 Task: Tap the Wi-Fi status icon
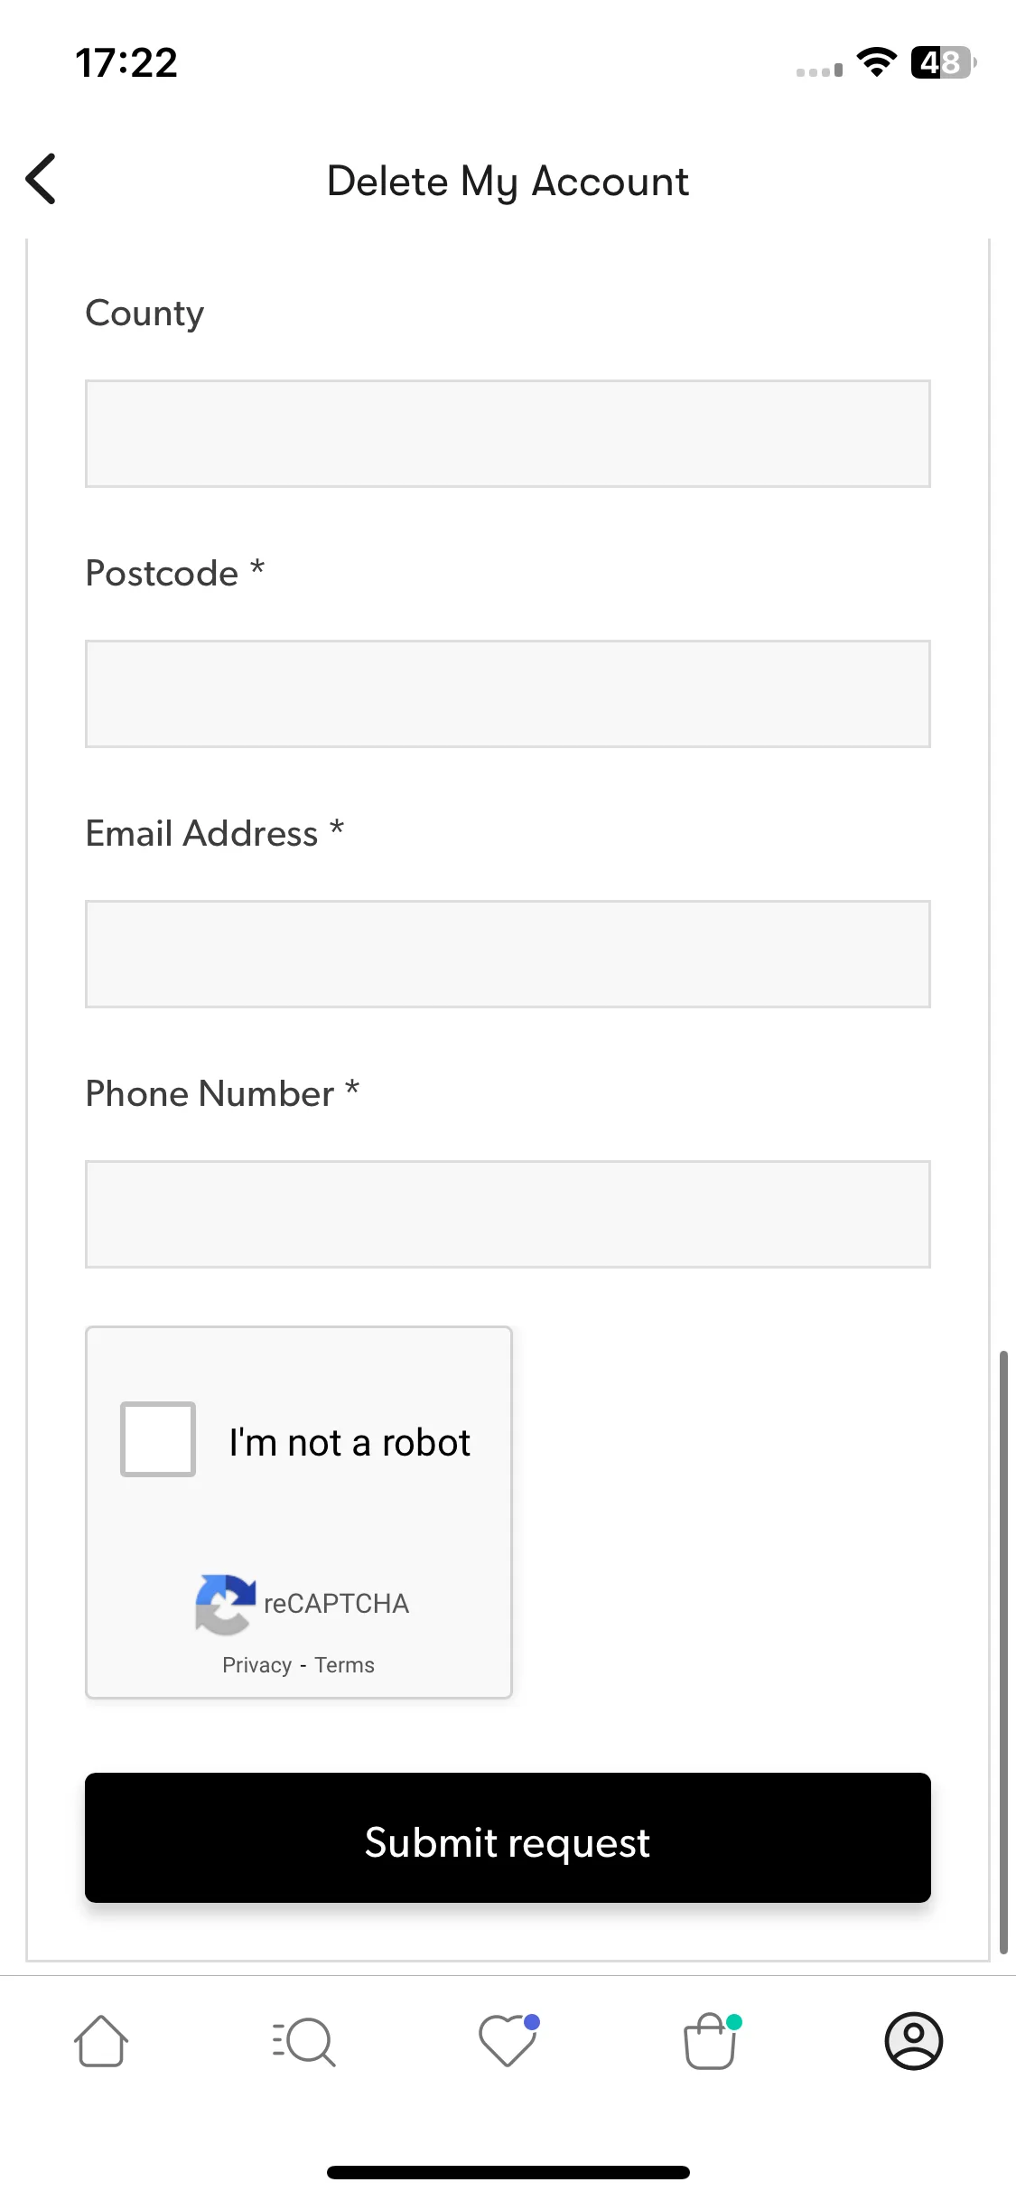click(876, 62)
